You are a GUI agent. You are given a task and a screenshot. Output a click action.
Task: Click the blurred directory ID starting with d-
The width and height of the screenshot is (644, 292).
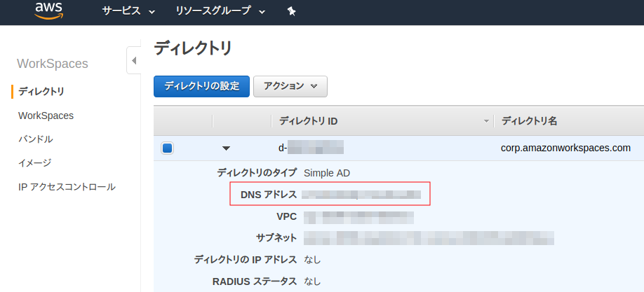311,148
